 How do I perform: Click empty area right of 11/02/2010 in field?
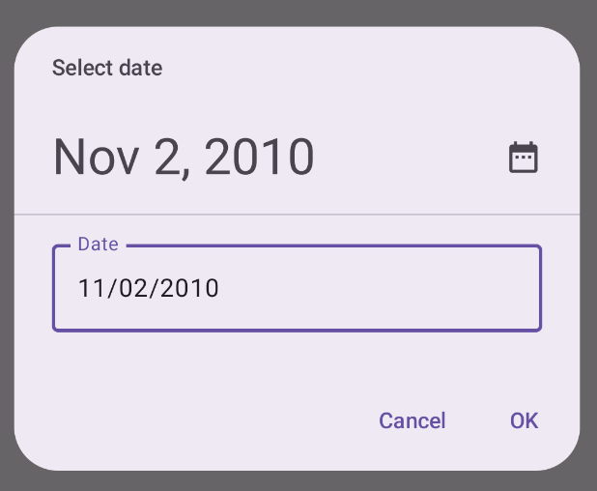386,288
